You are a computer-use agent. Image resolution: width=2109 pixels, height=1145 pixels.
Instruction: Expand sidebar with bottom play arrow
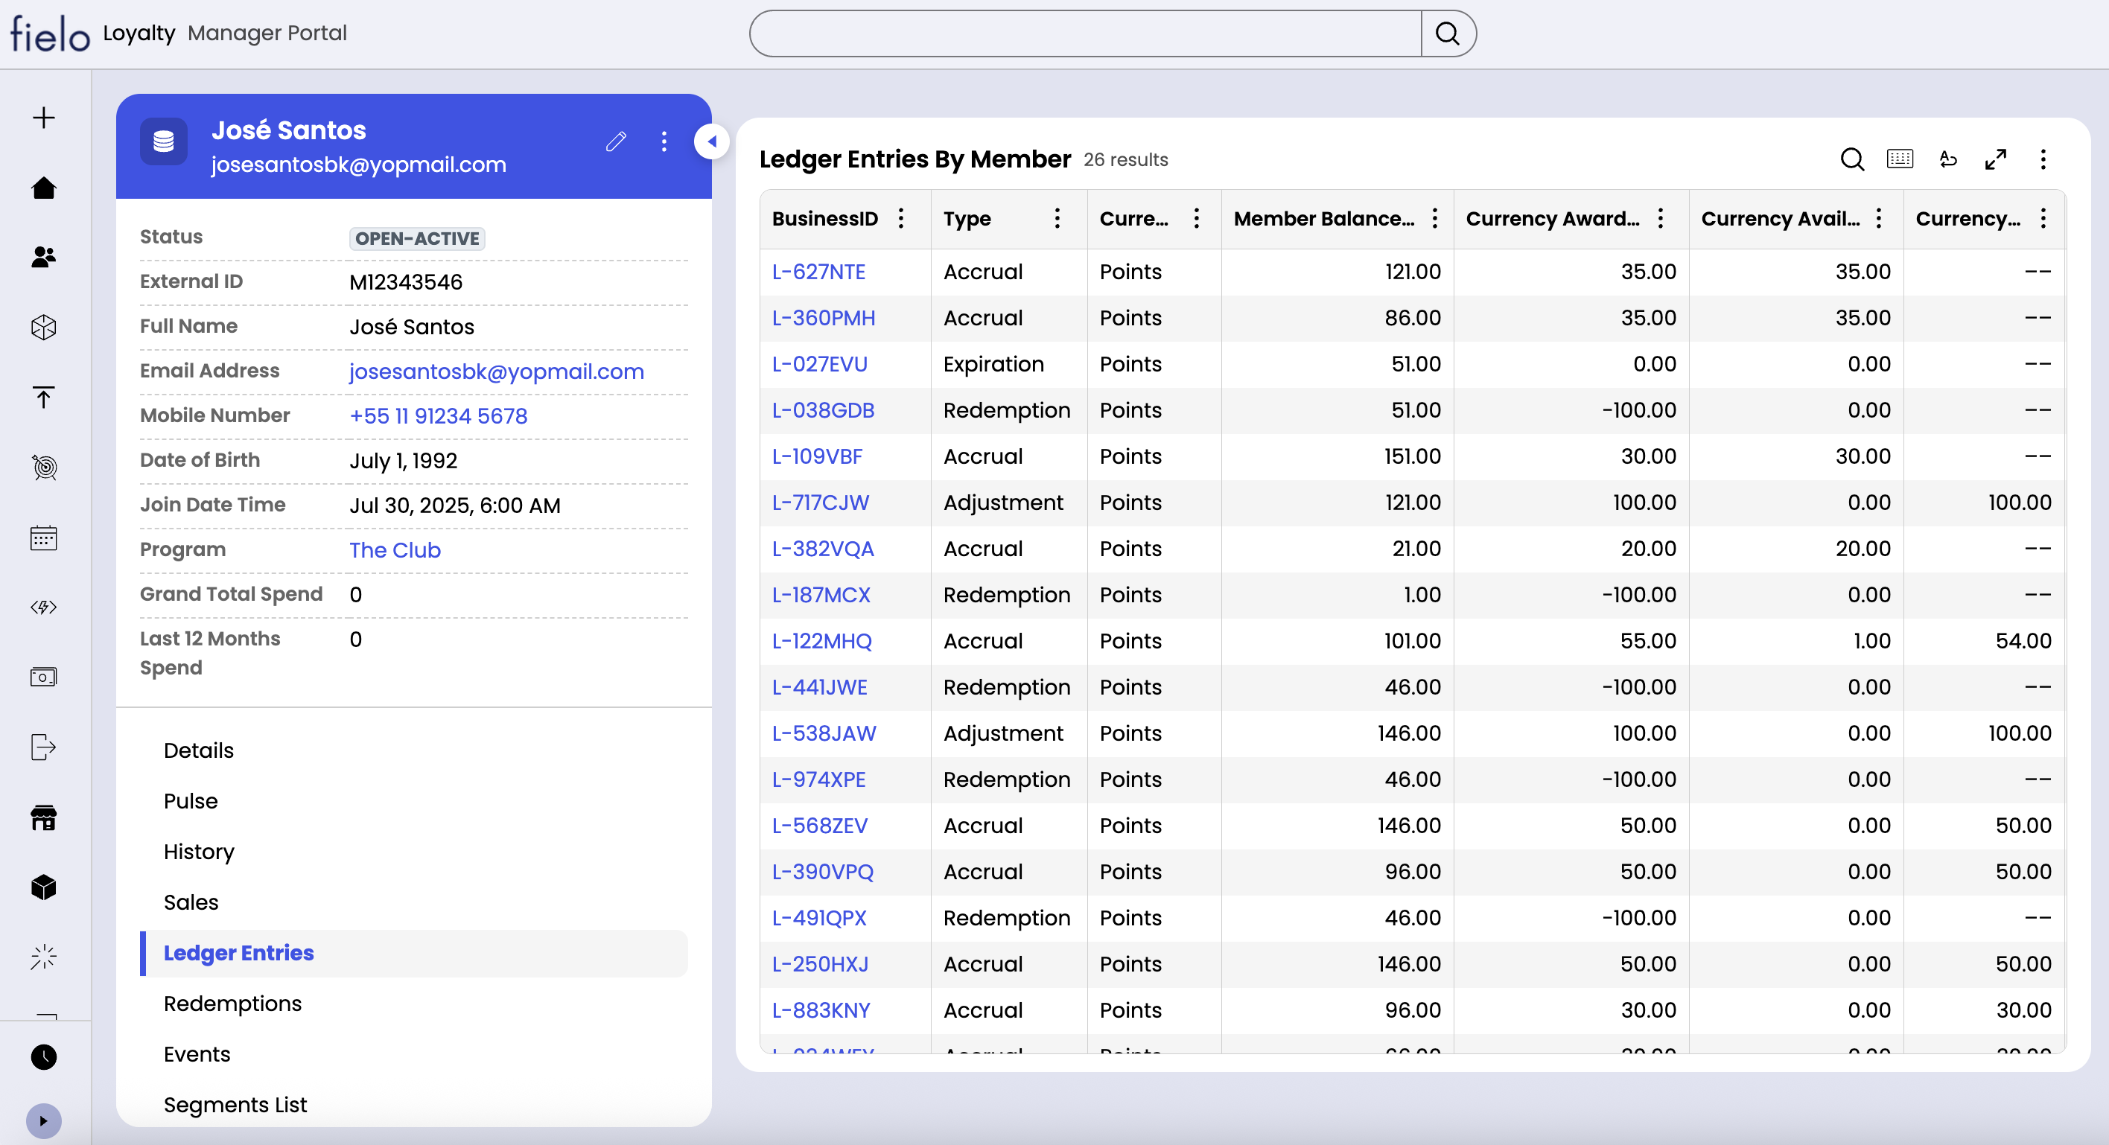tap(43, 1120)
